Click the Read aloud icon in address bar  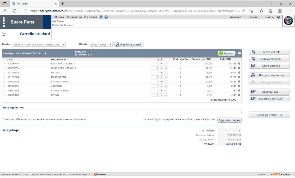coord(244,11)
